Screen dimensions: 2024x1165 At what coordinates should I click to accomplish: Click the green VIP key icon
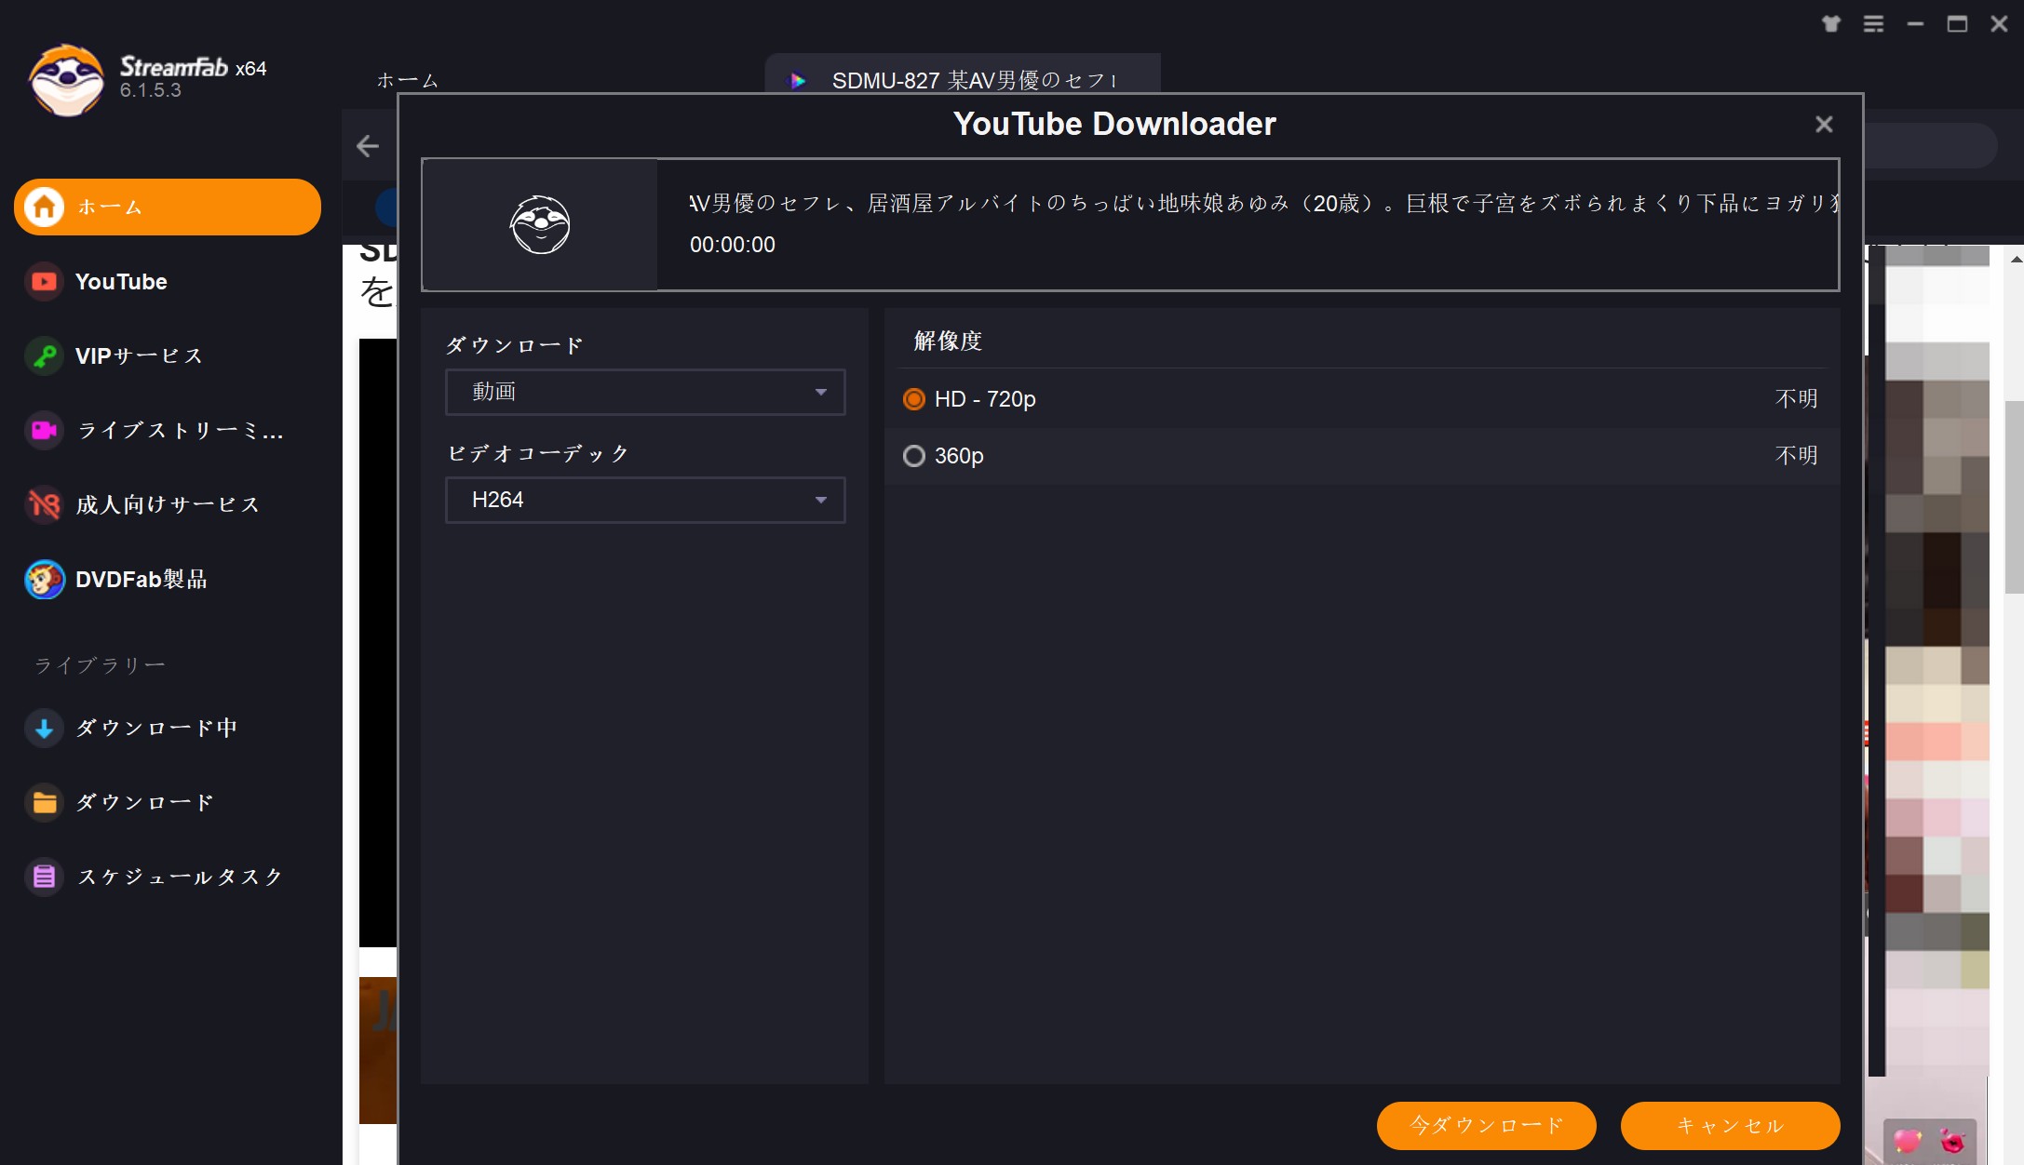coord(44,355)
